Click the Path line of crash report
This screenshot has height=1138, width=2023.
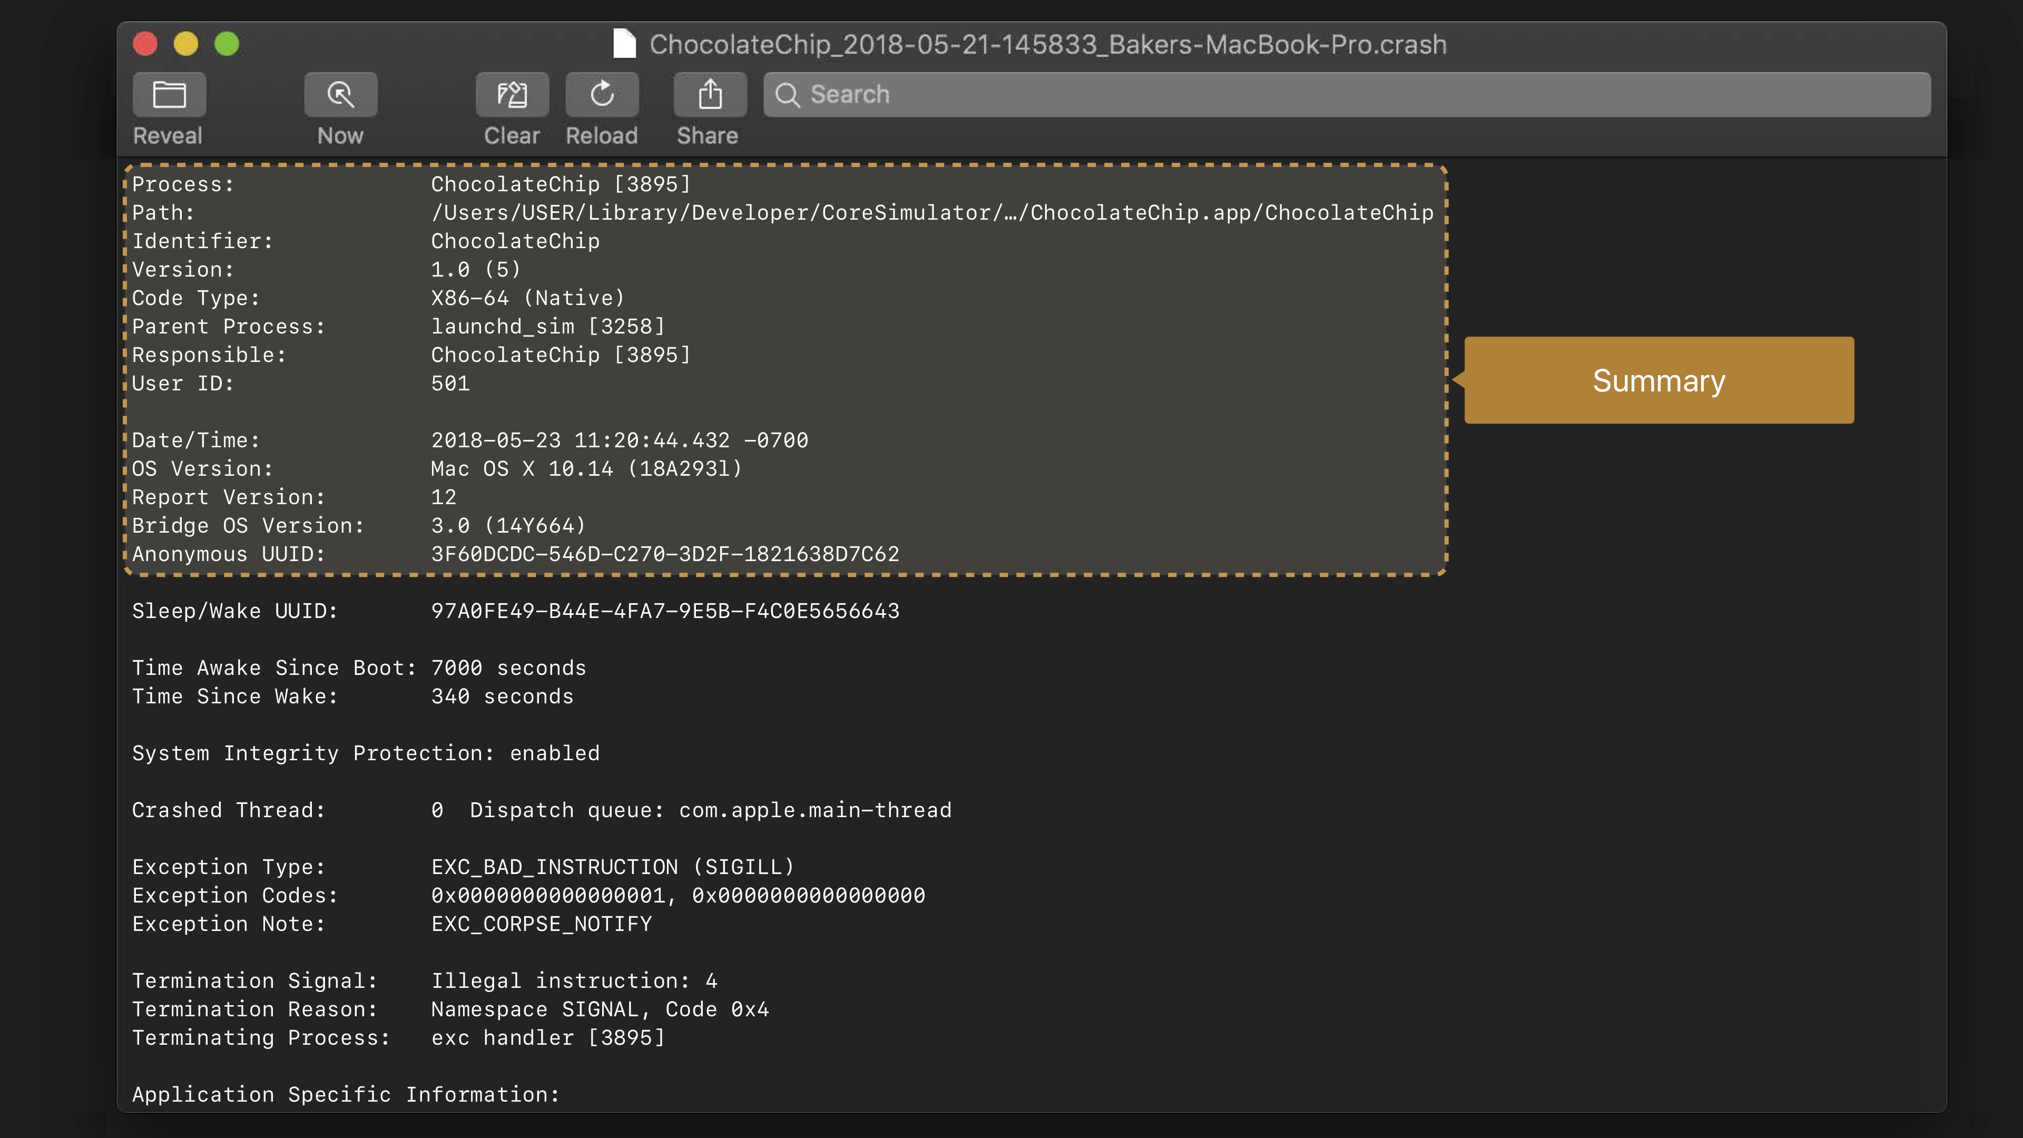(x=931, y=213)
